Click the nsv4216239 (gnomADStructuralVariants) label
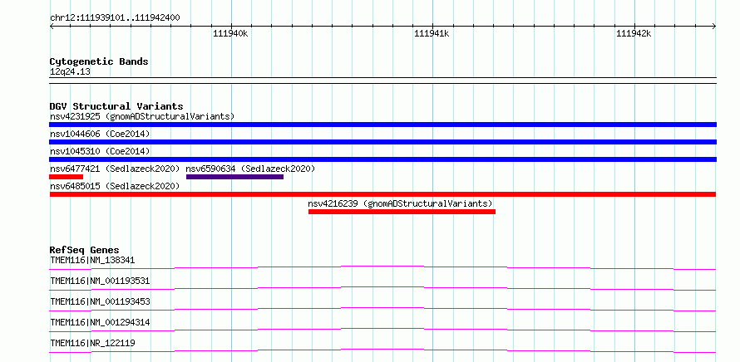This screenshot has height=362, width=740. tap(400, 203)
